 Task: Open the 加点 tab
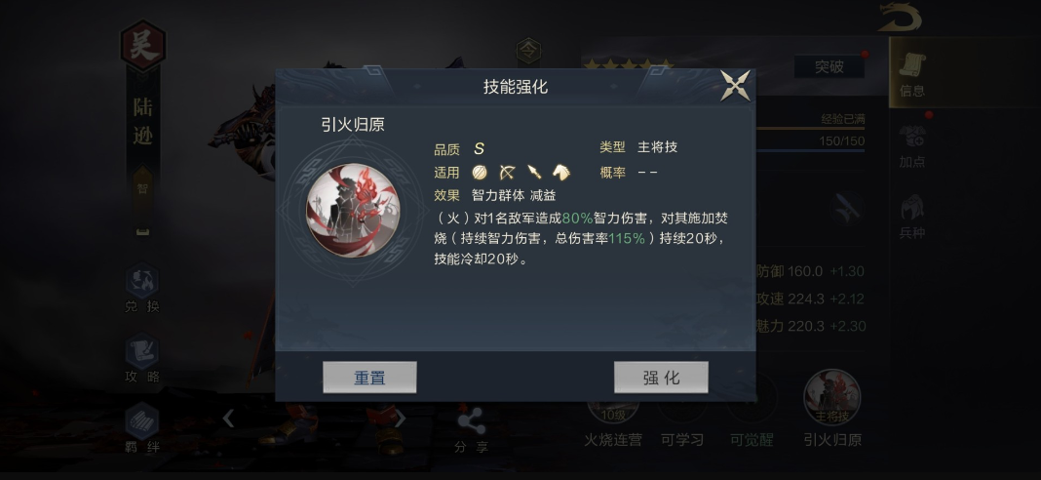912,145
